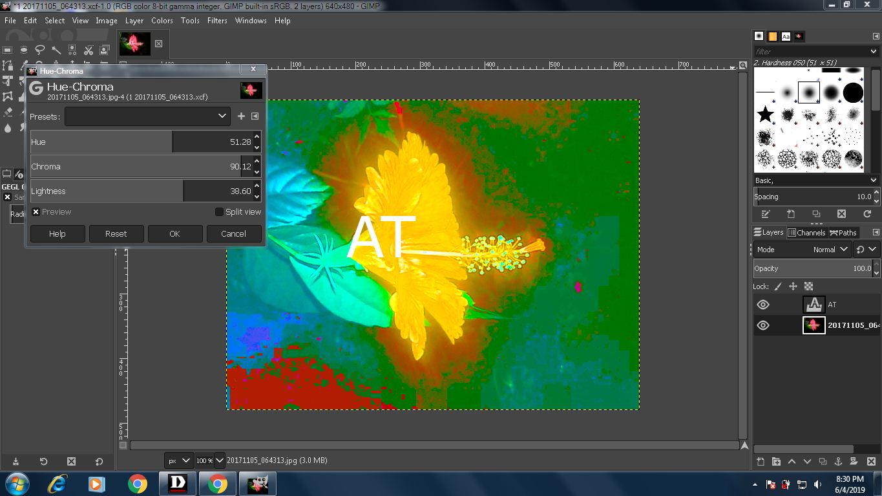Image resolution: width=882 pixels, height=496 pixels.
Task: Choose the Select by Color tool
Action: pyautogui.click(x=72, y=50)
